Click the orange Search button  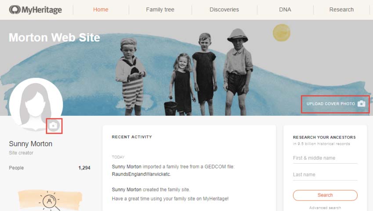pos(325,195)
